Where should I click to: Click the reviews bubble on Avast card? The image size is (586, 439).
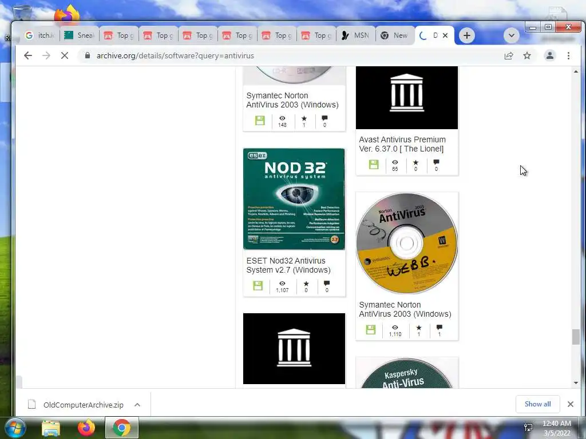tap(436, 162)
